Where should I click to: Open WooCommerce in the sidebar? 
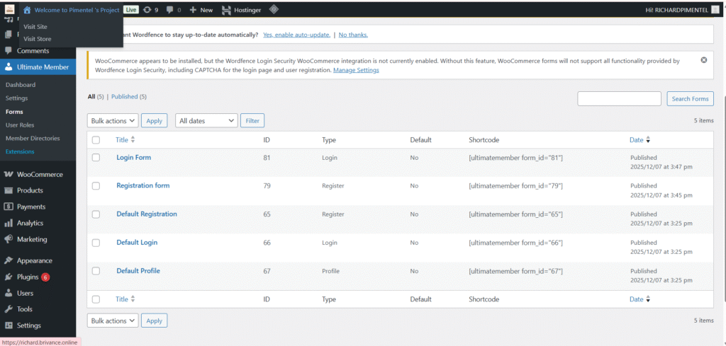(x=40, y=174)
